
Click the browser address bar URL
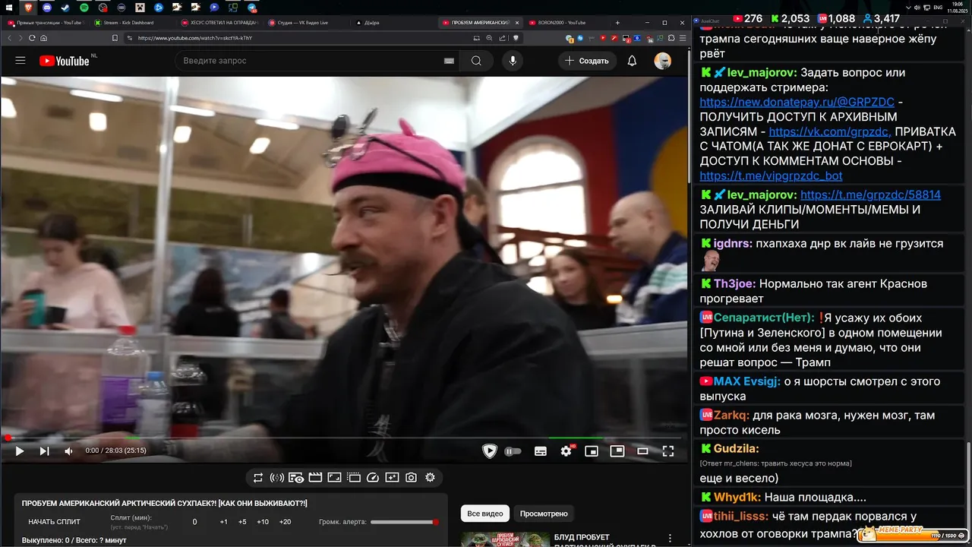(x=194, y=37)
